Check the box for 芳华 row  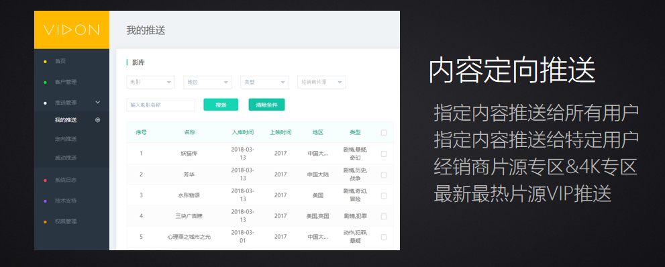tap(384, 174)
